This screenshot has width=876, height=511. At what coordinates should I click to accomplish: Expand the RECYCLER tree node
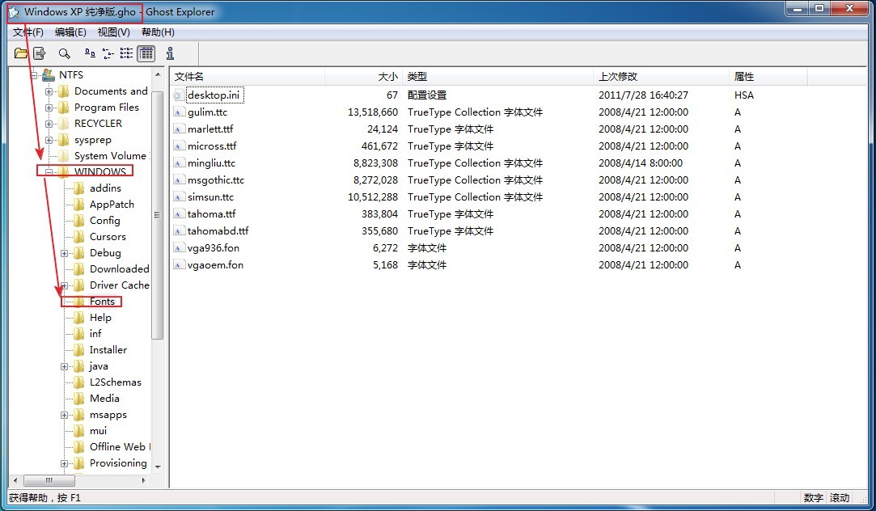pyautogui.click(x=49, y=124)
